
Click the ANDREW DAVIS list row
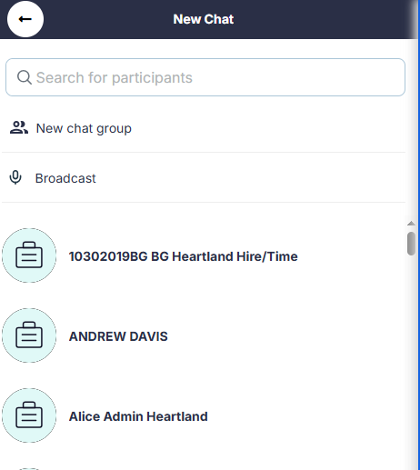[x=204, y=335]
